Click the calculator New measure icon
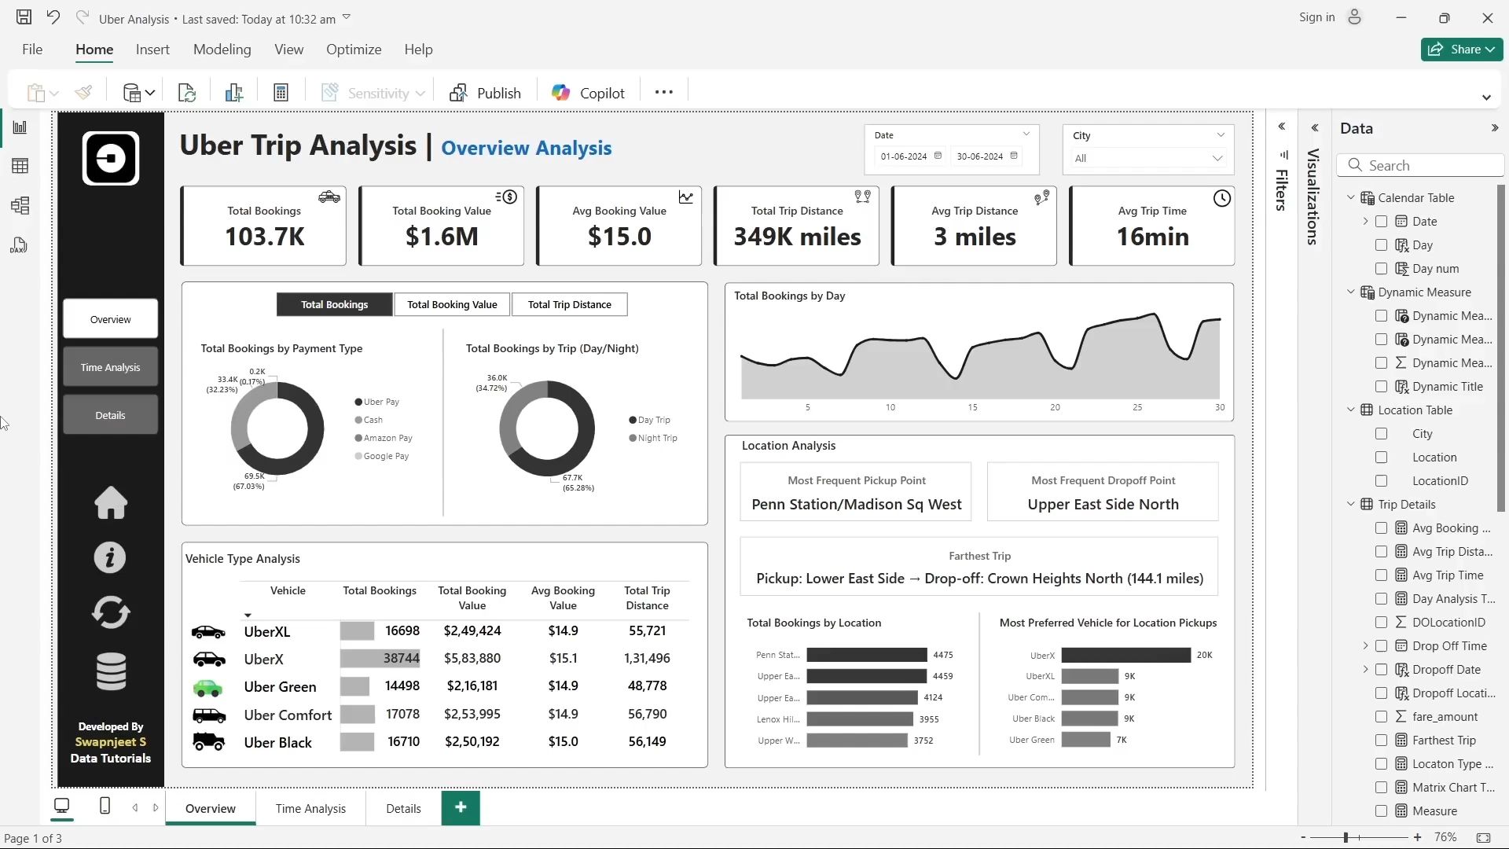This screenshot has width=1509, height=849. click(x=281, y=93)
